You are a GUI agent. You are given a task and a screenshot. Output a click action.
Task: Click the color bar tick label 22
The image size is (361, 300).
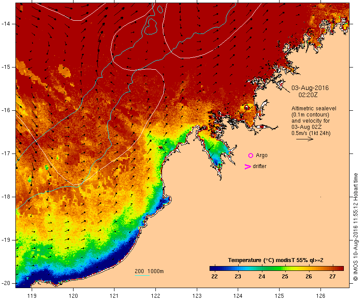tap(214, 277)
